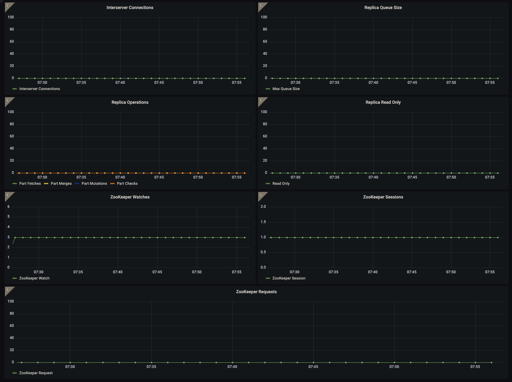Viewport: 512px width, 382px height.
Task: Open the Interserver Connections panel menu
Action: (x=130, y=7)
